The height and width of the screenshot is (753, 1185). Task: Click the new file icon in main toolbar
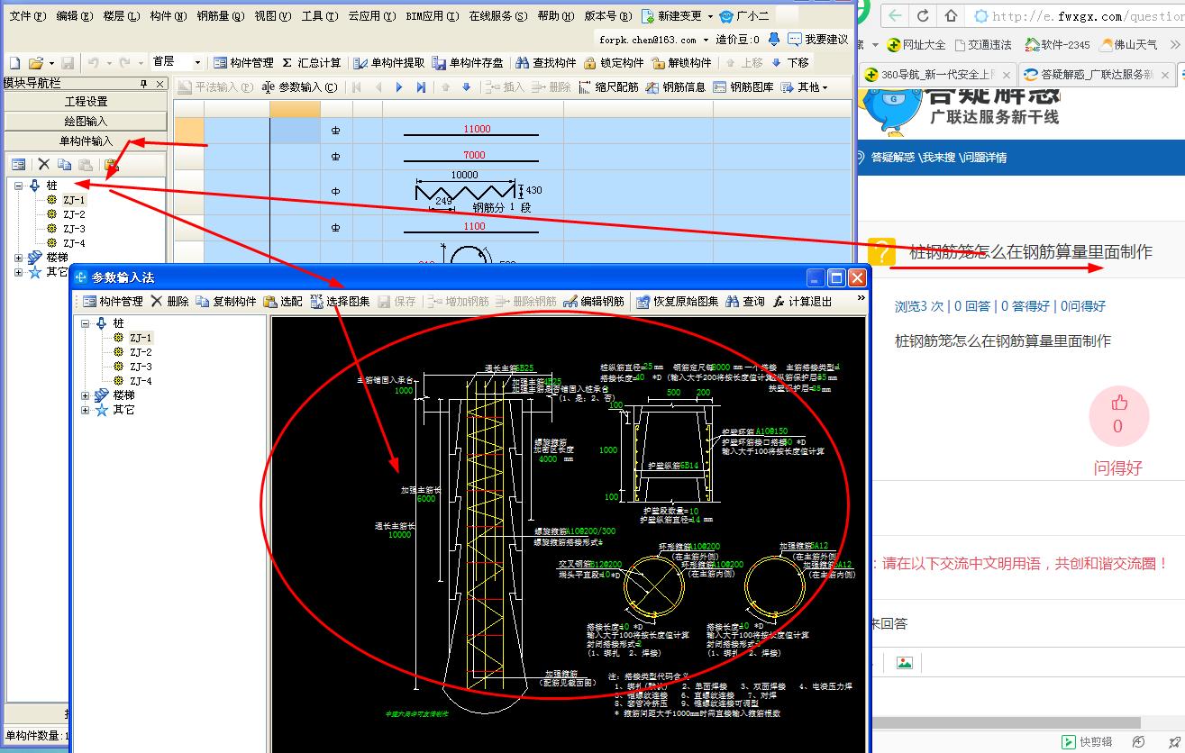[14, 63]
